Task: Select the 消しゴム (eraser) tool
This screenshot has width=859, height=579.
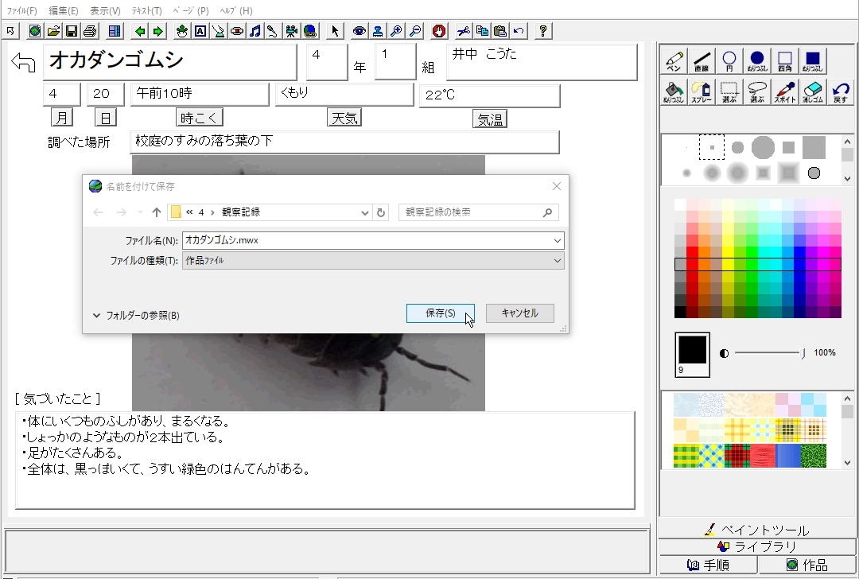Action: (x=812, y=91)
